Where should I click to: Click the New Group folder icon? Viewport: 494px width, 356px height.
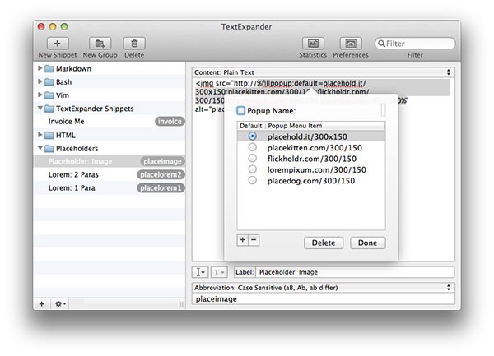click(100, 44)
